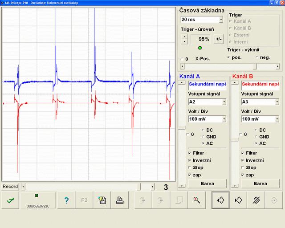This screenshot has width=285, height=228.
Task: Select the first diamond cursor icon with left arrow
Action: (x=220, y=200)
